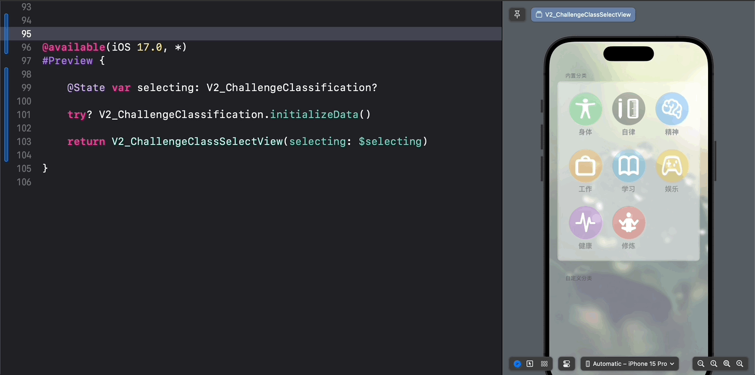Click the #Preview macro keyword
This screenshot has height=375, width=755.
click(67, 61)
